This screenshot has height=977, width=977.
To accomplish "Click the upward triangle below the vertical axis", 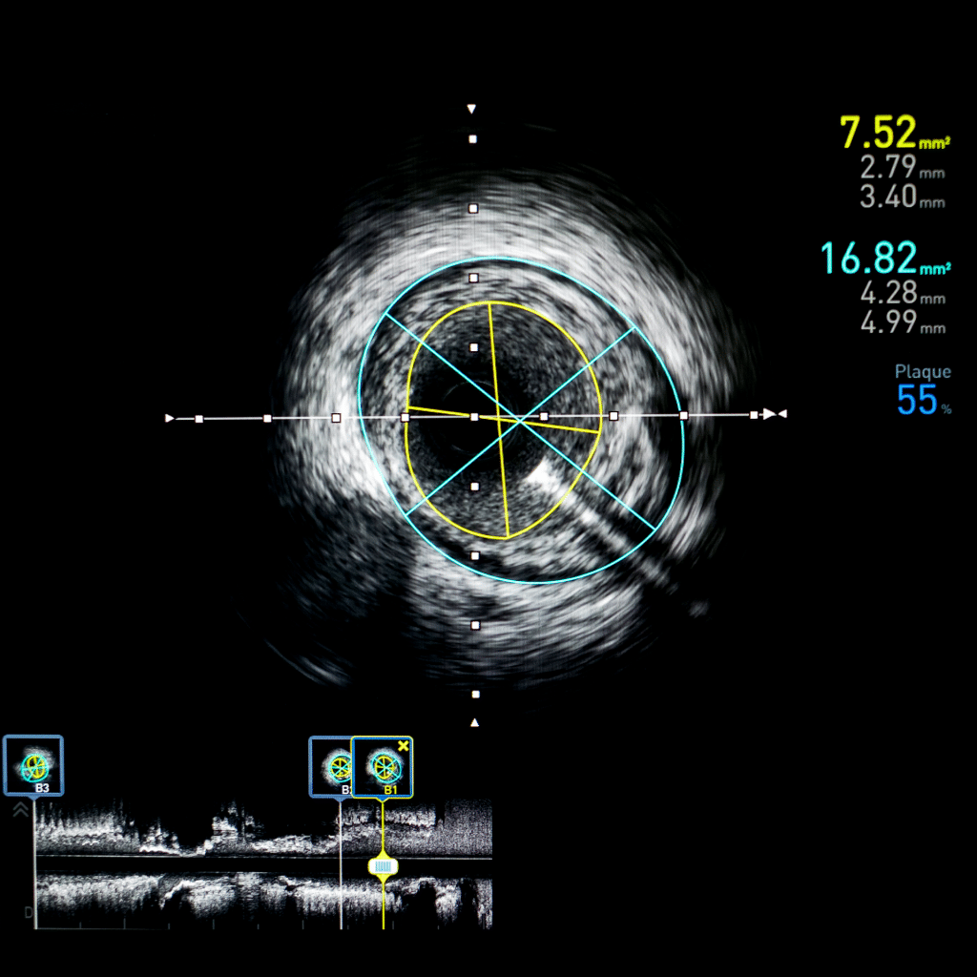I will [475, 723].
